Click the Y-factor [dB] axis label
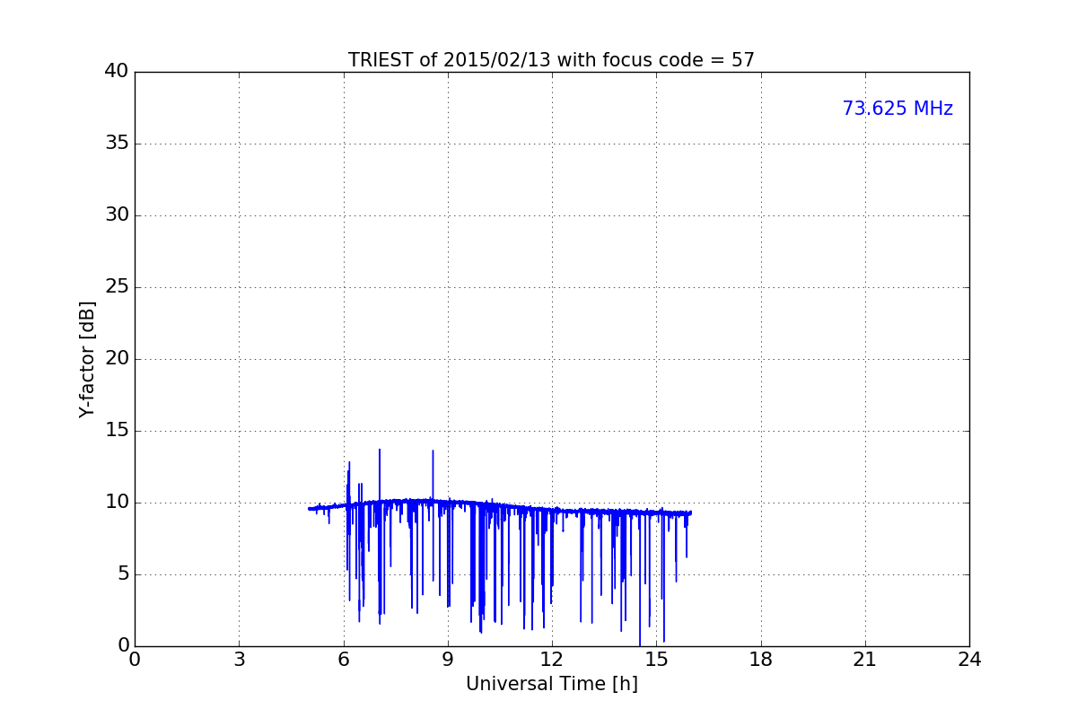 point(87,359)
